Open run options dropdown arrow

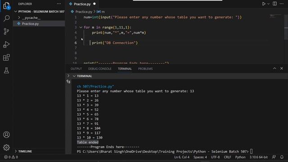point(268,4)
